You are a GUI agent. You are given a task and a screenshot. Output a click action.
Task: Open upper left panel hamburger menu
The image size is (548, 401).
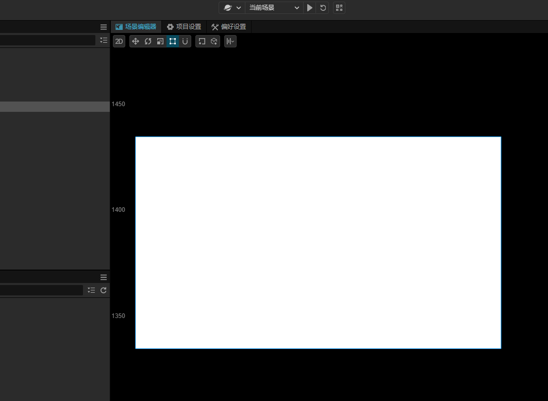click(104, 27)
